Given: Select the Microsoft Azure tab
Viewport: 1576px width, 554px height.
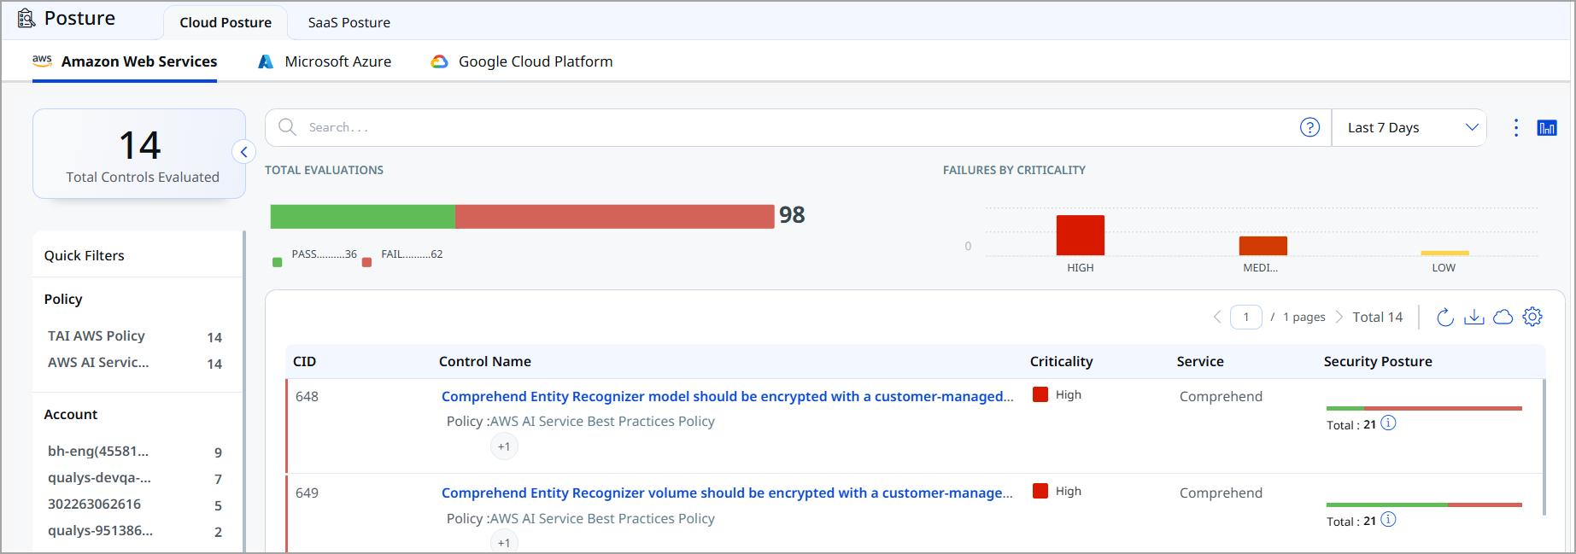Looking at the screenshot, I should (325, 61).
